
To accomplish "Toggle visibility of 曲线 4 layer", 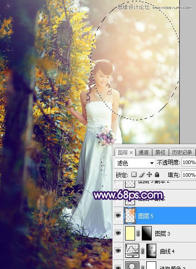I will coord(118,251).
